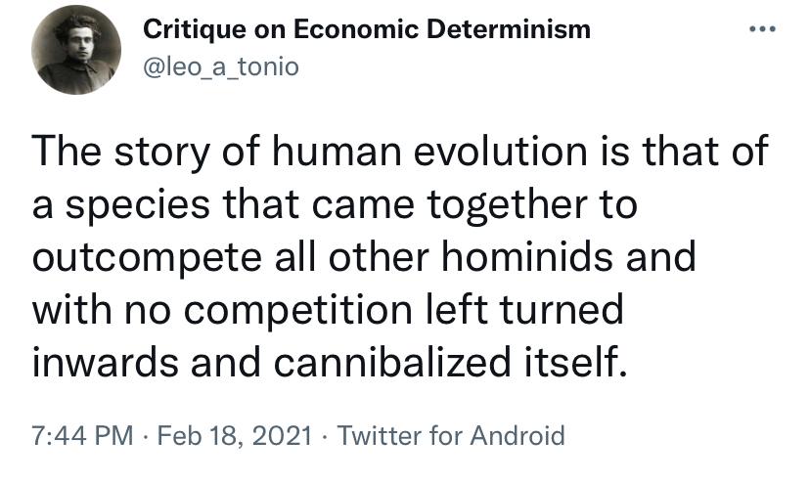Click the word 'evolution' in the tweet
This screenshot has width=810, height=483.
pos(501,152)
